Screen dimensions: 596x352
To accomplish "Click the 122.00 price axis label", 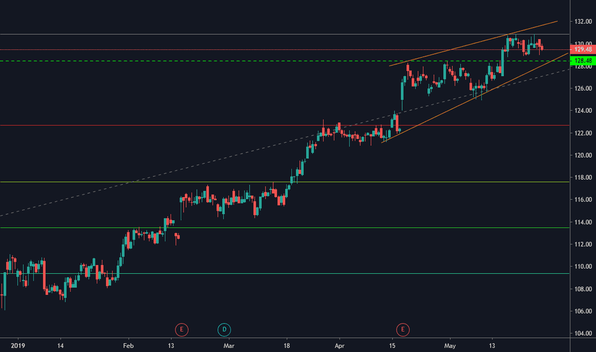I will tap(583, 133).
